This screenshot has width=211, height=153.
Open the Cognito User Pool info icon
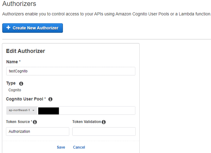(x=50, y=99)
